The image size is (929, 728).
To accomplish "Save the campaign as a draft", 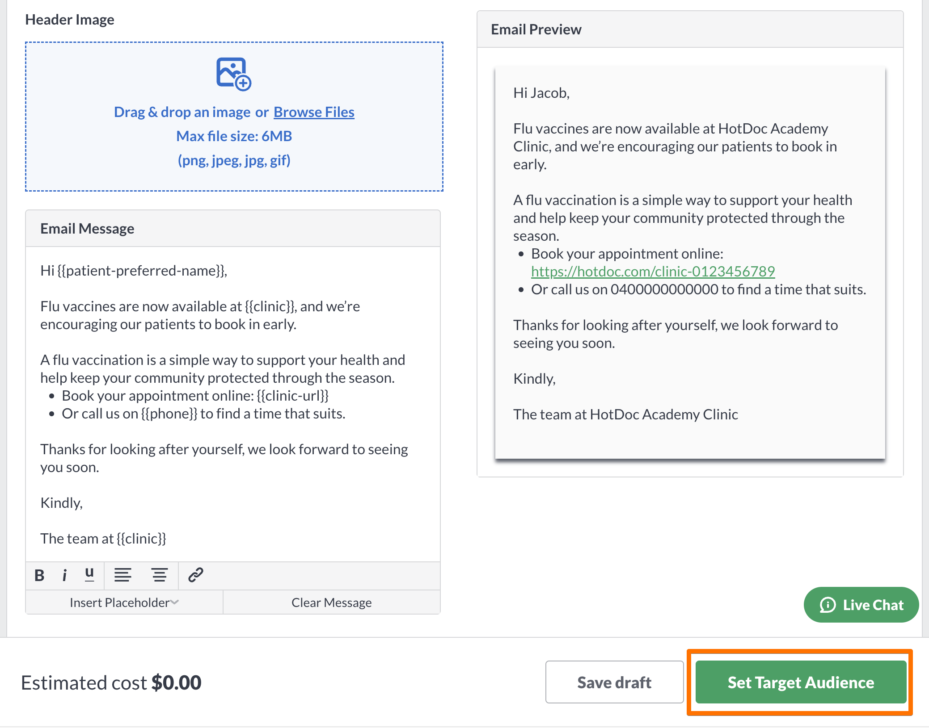I will click(614, 682).
